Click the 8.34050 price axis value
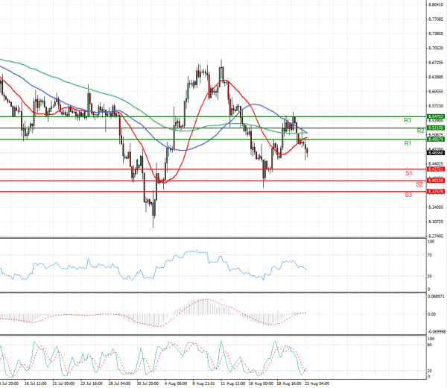447x388 pixels. point(436,207)
